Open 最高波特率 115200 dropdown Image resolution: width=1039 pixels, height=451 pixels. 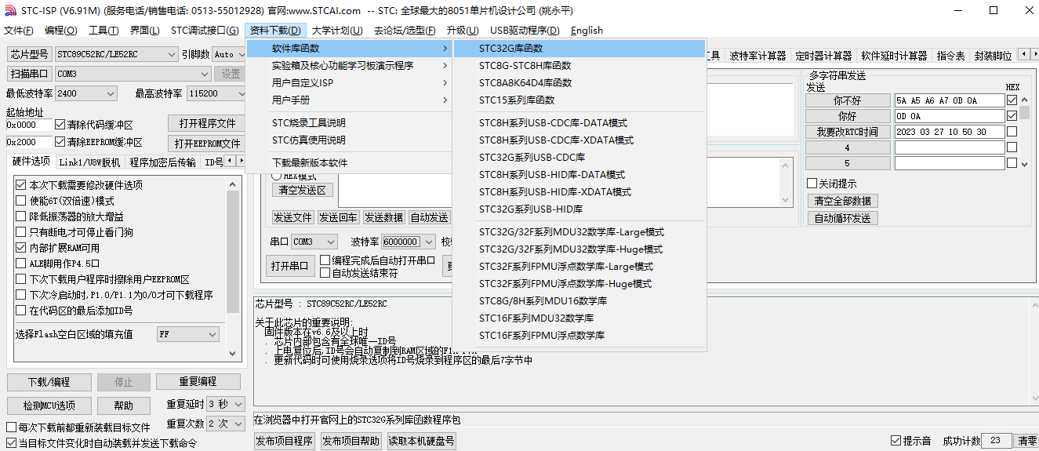coord(216,93)
